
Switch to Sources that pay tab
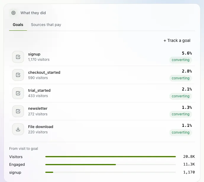tap(46, 25)
